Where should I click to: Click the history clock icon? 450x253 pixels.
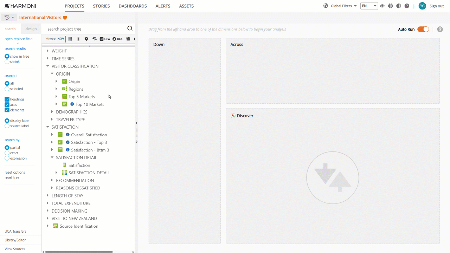point(7,17)
